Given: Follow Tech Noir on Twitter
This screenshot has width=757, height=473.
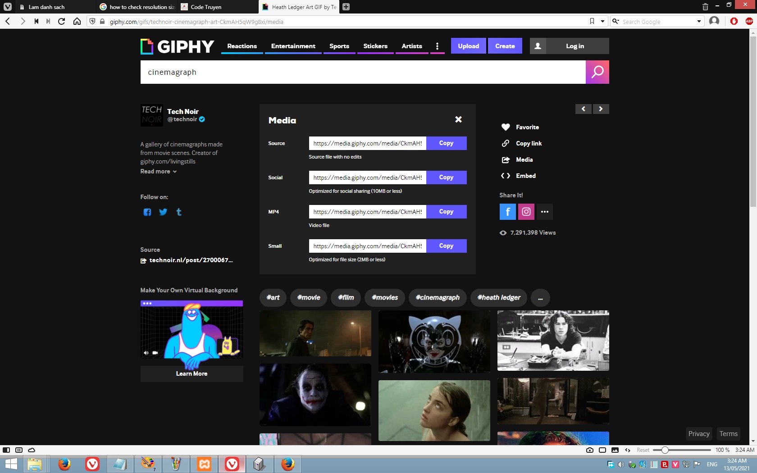Looking at the screenshot, I should tap(163, 212).
